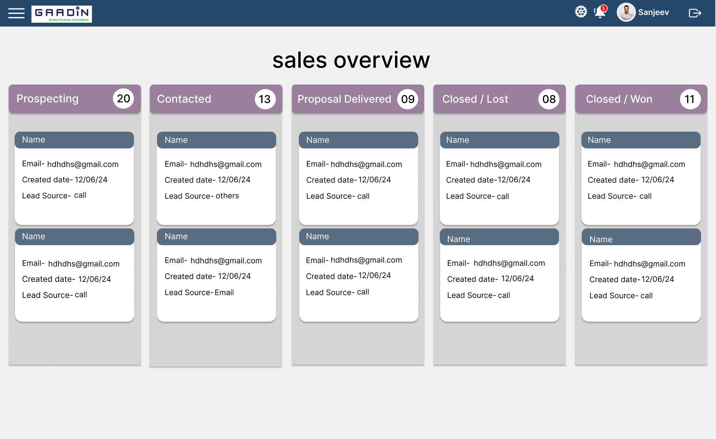
Task: Click the Contacted count badge 13
Action: [265, 99]
